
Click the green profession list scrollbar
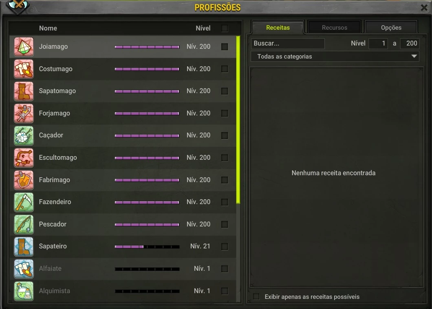coord(238,120)
